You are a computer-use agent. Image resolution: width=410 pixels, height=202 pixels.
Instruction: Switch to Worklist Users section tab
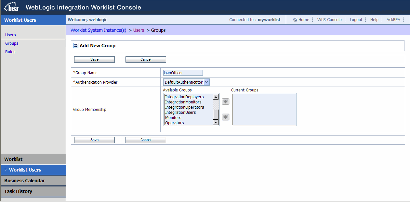point(33,170)
